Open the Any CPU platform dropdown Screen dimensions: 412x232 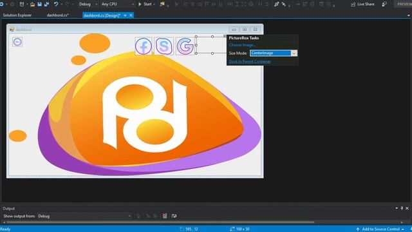[117, 5]
